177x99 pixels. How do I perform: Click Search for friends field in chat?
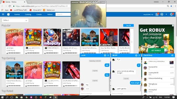[158, 59]
